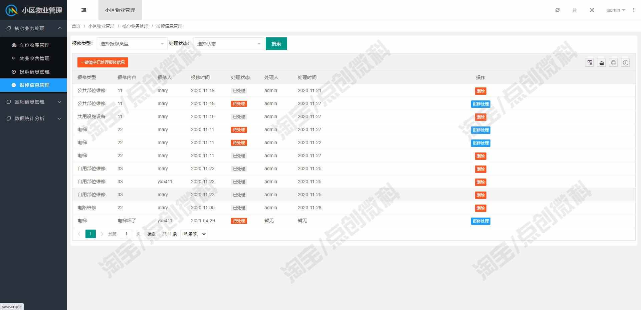Click the 处理状态 column header

(240, 77)
